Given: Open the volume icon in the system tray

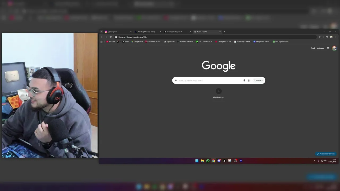Looking at the screenshot, I should [x=325, y=161].
